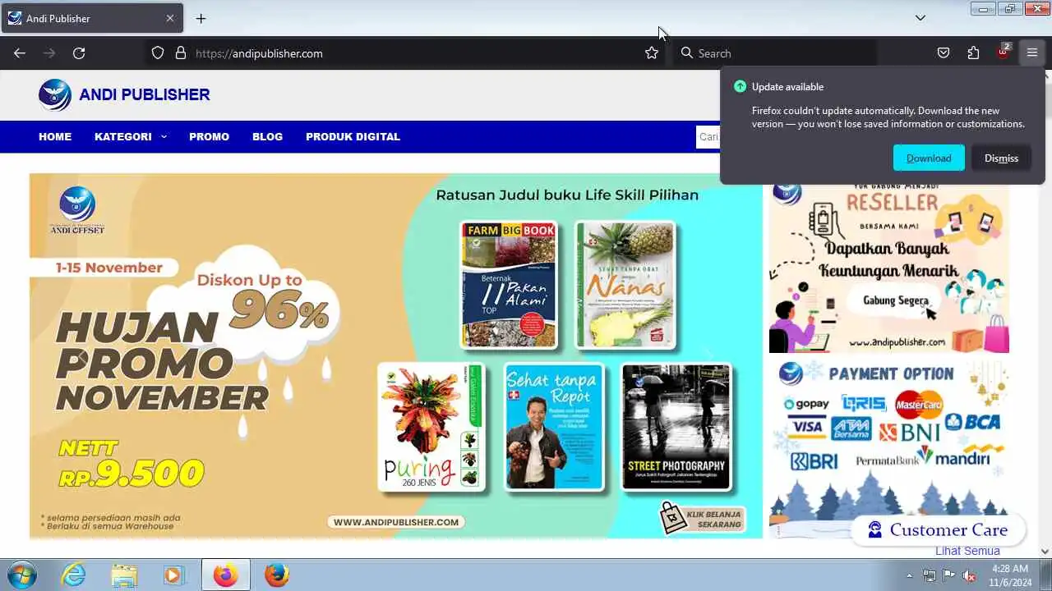
Task: Open the list all tabs chevron
Action: click(x=920, y=18)
